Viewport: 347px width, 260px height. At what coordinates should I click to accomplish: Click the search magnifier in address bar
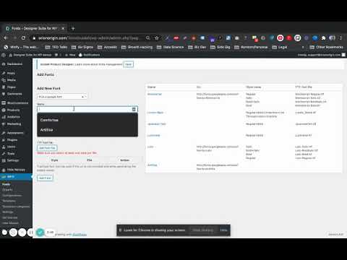pyautogui.click(x=148, y=38)
